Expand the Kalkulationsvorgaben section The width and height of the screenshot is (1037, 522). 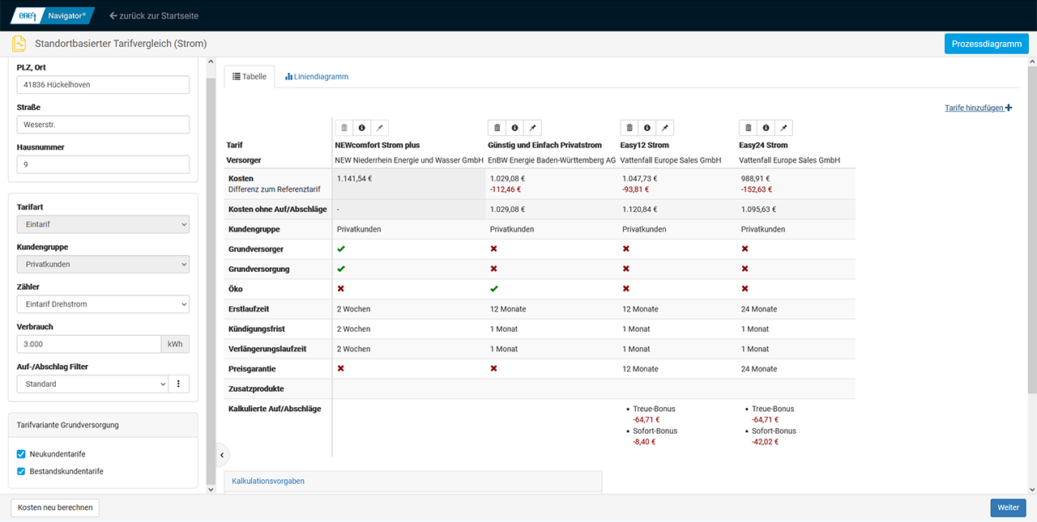pyautogui.click(x=268, y=481)
